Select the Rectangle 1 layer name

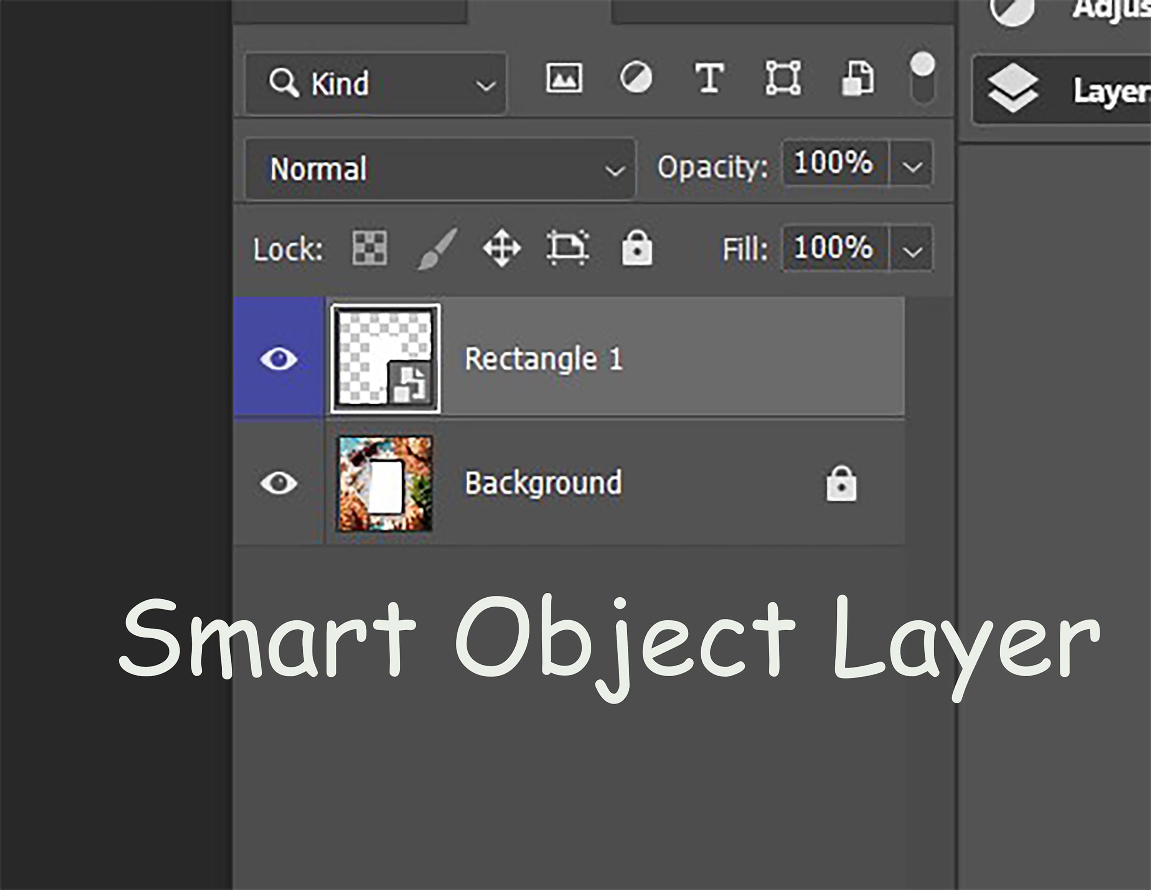pos(543,359)
